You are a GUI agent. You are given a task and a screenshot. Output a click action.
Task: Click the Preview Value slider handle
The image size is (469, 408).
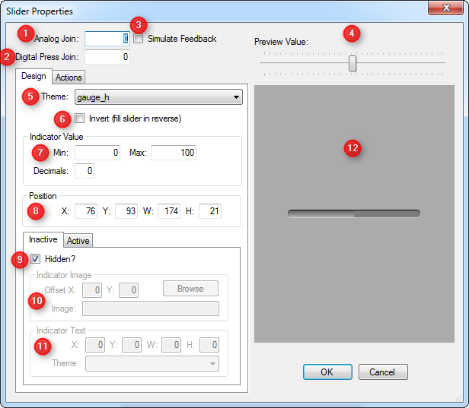tap(353, 64)
